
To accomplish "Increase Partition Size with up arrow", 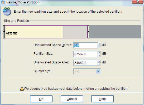I will [x=99, y=53].
